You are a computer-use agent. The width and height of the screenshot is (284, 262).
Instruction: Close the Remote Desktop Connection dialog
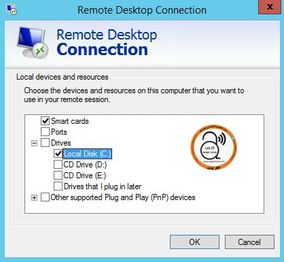(270, 7)
